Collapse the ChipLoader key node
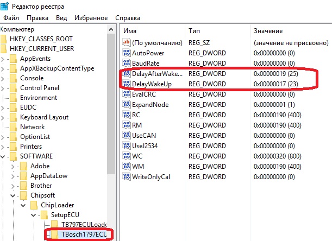 click(23, 205)
